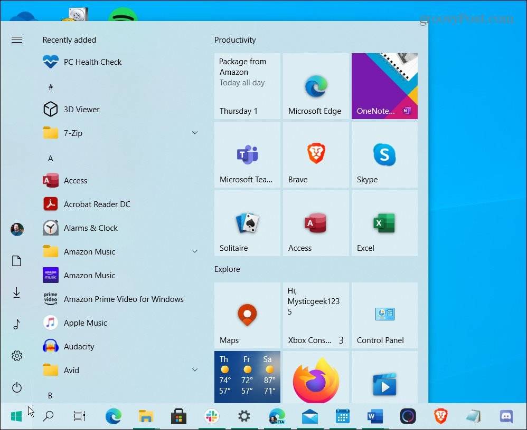Image resolution: width=527 pixels, height=430 pixels.
Task: Open Discord from the taskbar
Action: [x=506, y=416]
